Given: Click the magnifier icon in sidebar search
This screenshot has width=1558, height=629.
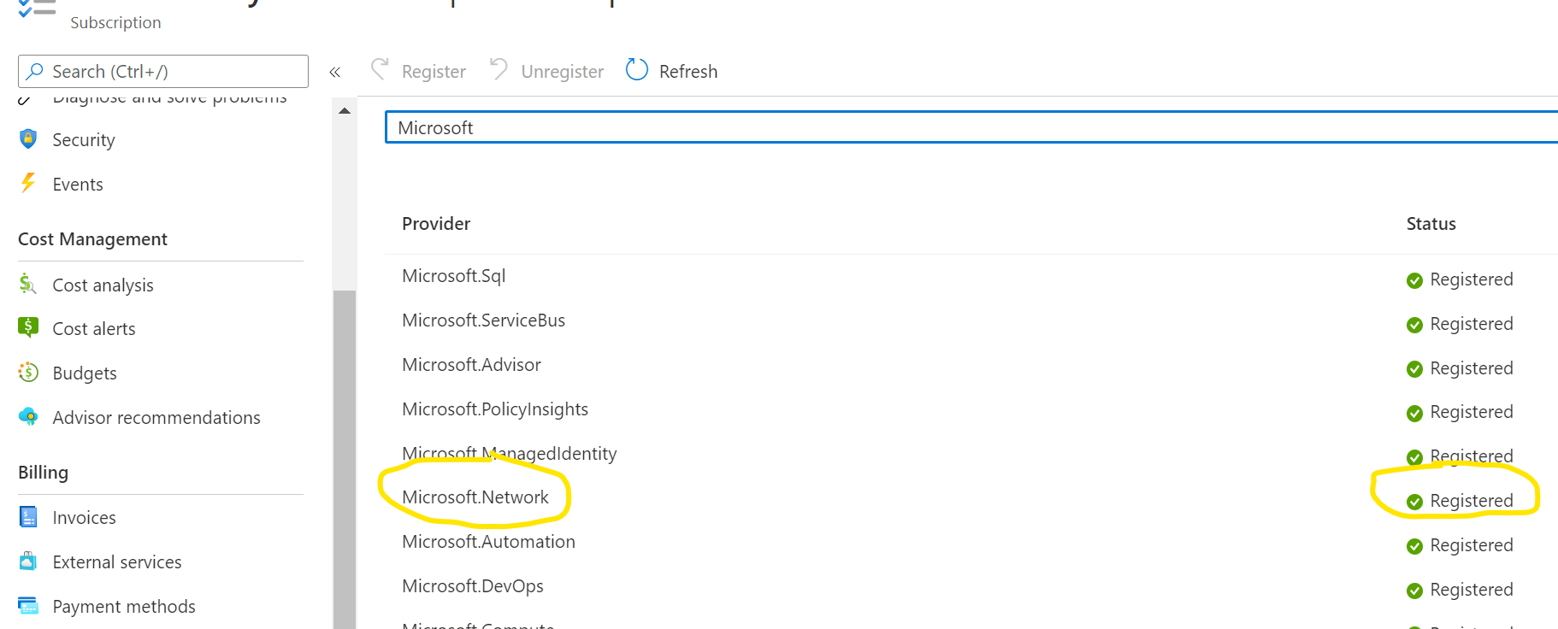Looking at the screenshot, I should pyautogui.click(x=35, y=71).
